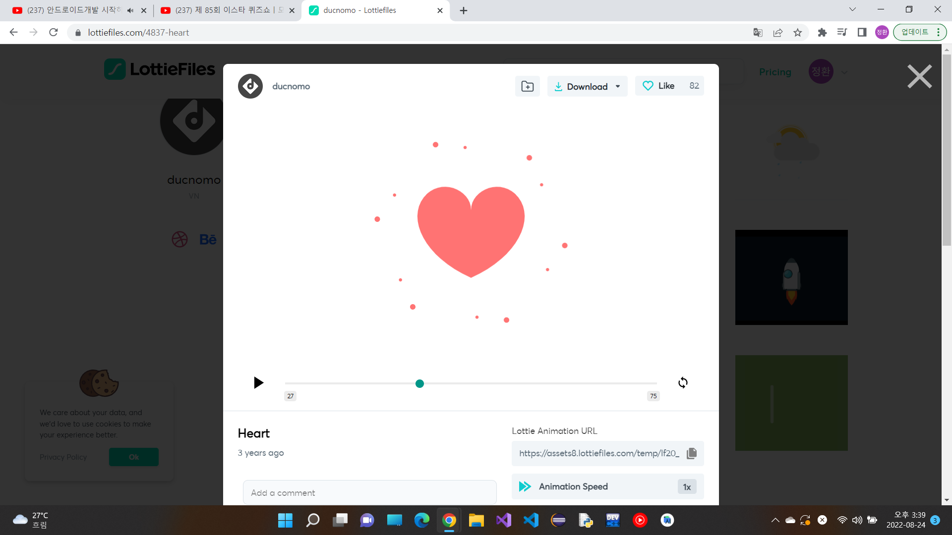Copy the Lottie Animation URL

692,453
